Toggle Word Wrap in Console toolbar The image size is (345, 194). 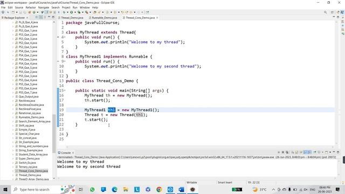point(301,152)
